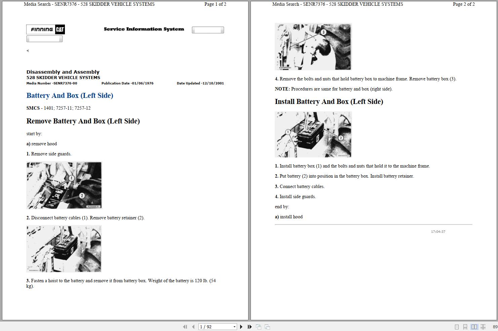The height and width of the screenshot is (331, 498).
Task: Click the Battery And Box heading link
Action: (x=70, y=96)
